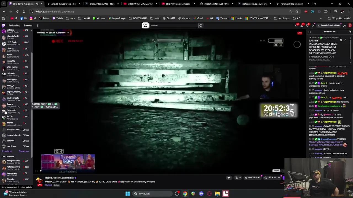The image size is (353, 198).
Task: Open a new browser tab with plus button
Action: click(315, 4)
